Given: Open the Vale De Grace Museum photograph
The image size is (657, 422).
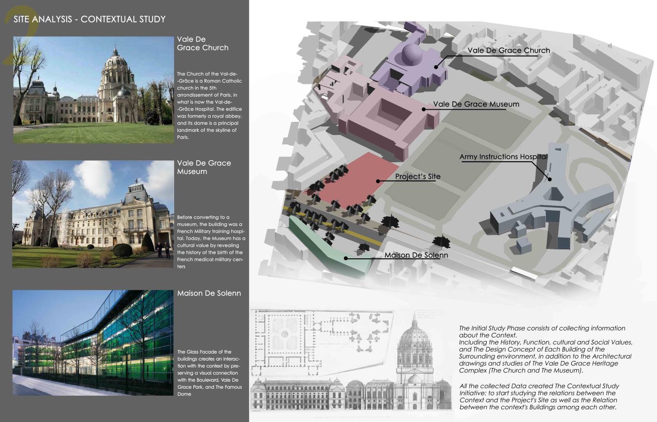Looking at the screenshot, I should pos(93,214).
